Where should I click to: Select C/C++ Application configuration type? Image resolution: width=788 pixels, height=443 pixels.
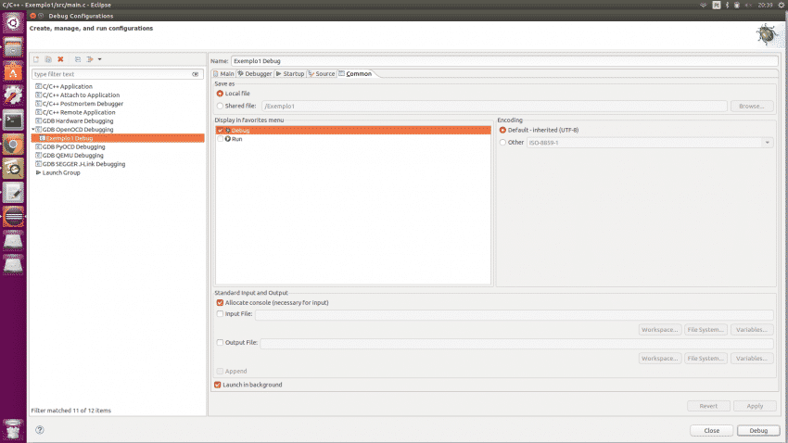(68, 86)
